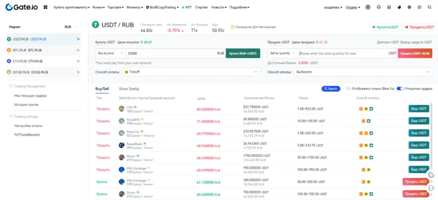Screen dimensions: 438x200
Task: Click the Tether icon in USDT/RUB sidebar row
Action: (x=9, y=39)
